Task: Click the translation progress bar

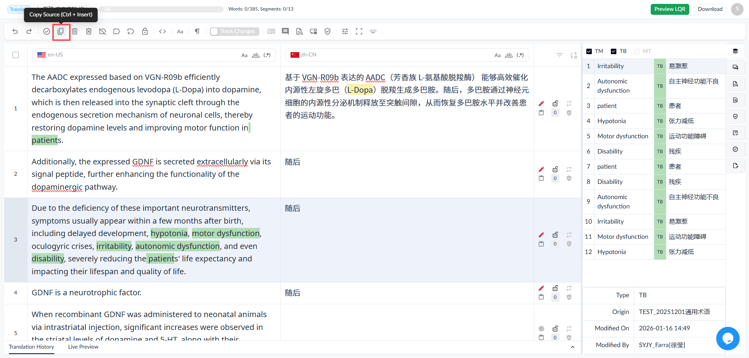Action: click(161, 9)
